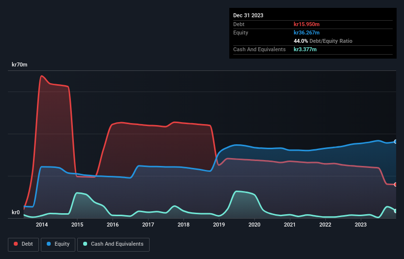The height and width of the screenshot is (259, 404).
Task: Click the 2017 x-axis label
Action: (148, 225)
